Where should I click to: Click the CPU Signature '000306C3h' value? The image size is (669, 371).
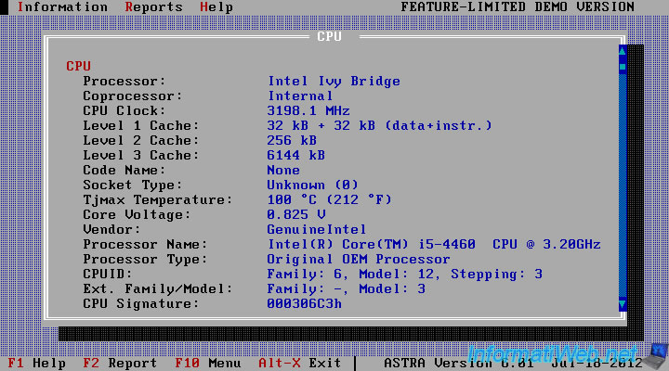[304, 303]
